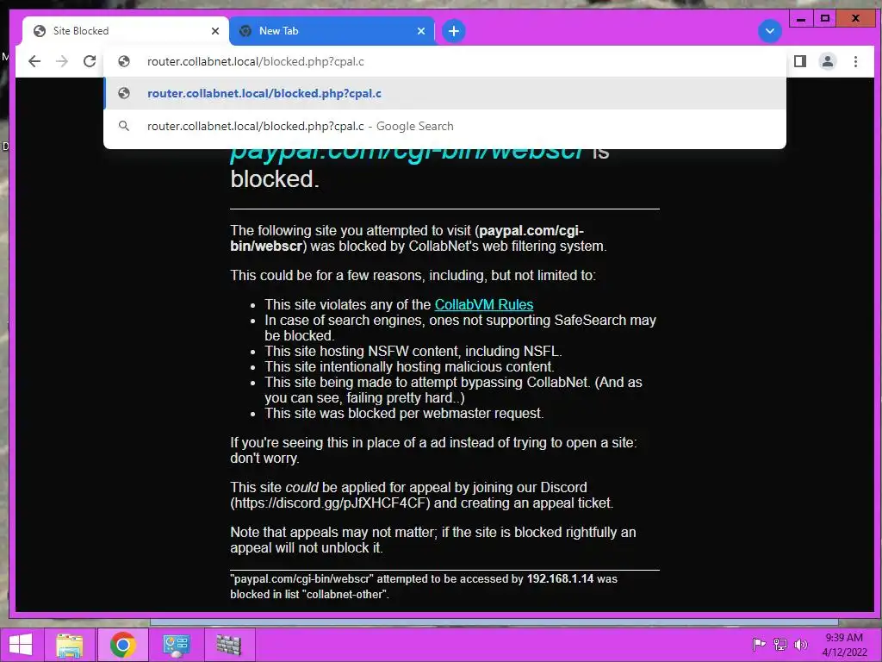The width and height of the screenshot is (882, 662).
Task: Click the search magnifier suggestion icon
Action: 124,126
